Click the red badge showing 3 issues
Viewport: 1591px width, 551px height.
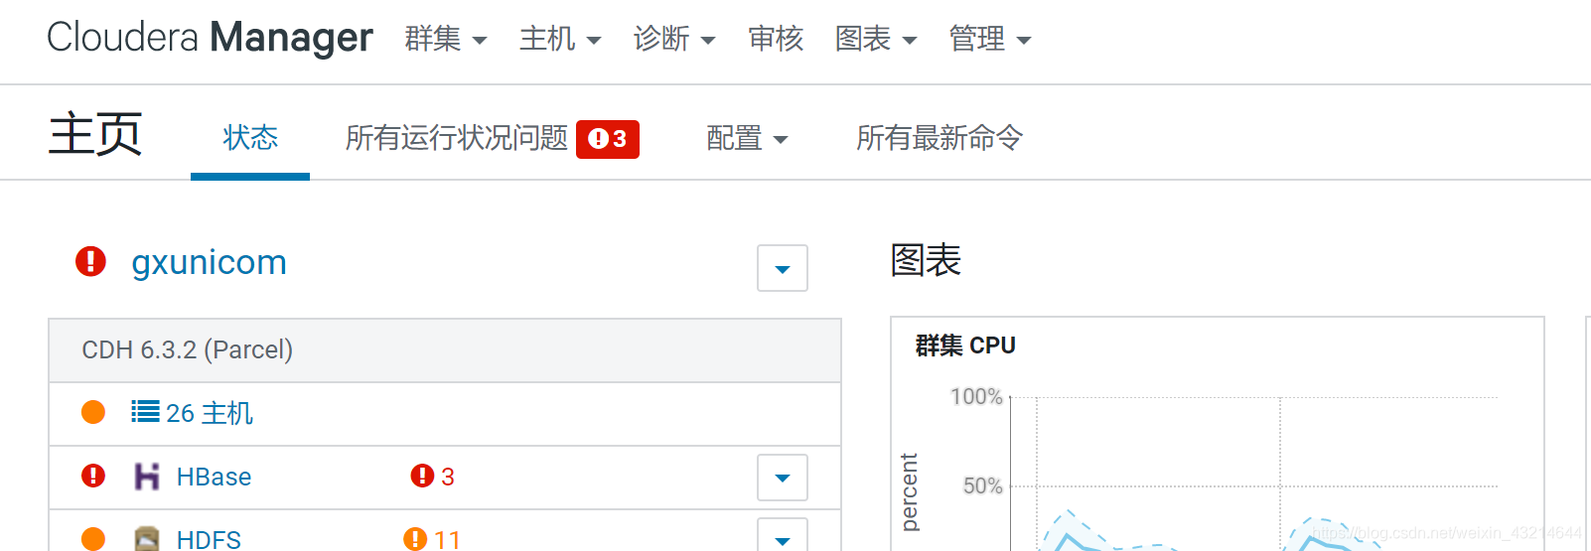(608, 139)
